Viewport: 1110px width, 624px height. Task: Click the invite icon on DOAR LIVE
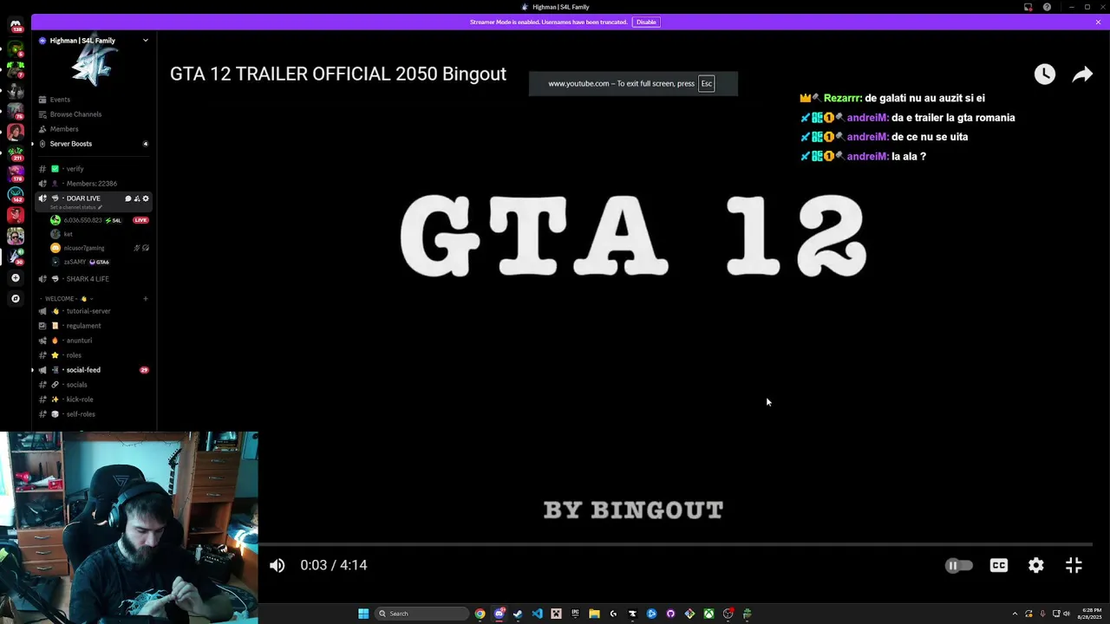click(136, 198)
